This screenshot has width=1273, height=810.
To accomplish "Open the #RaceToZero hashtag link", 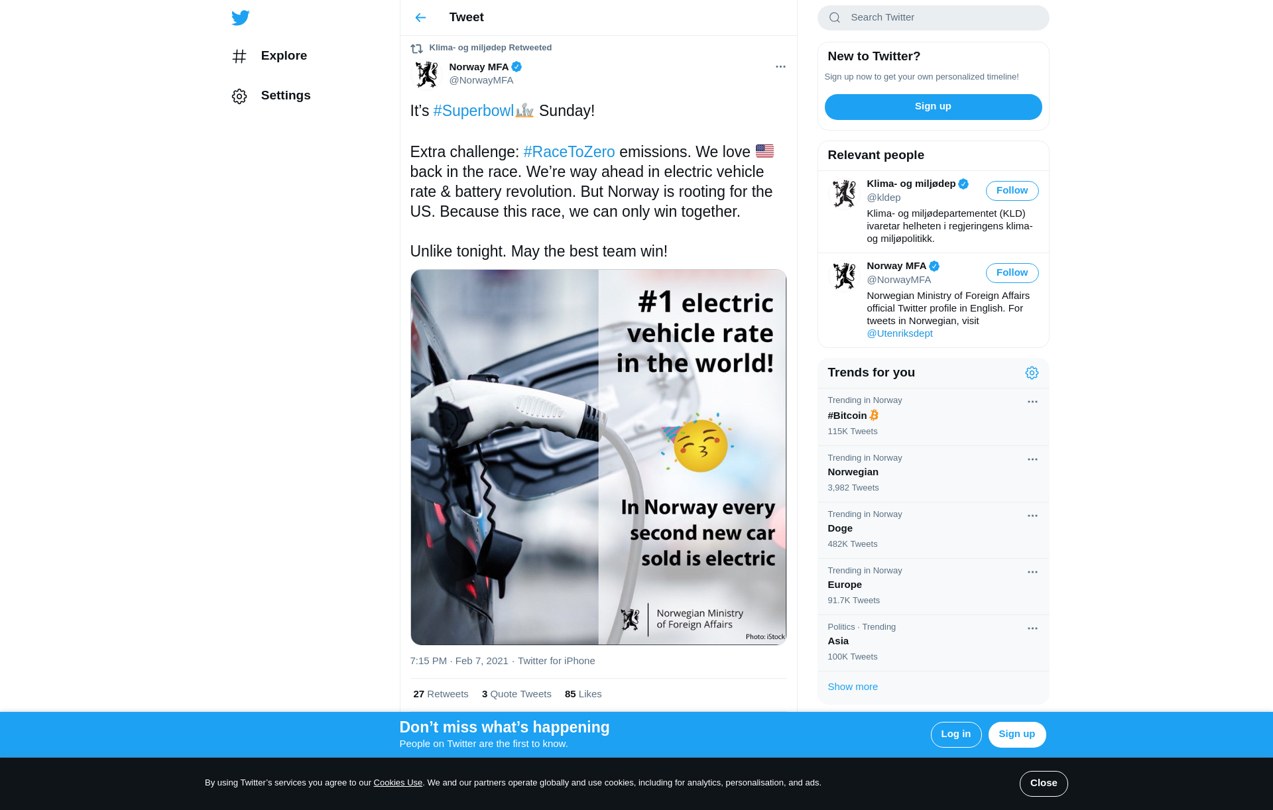I will tap(569, 152).
